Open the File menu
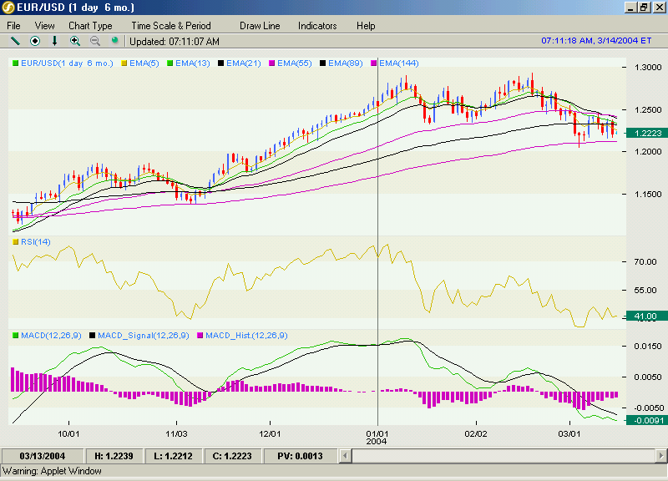 tap(13, 26)
